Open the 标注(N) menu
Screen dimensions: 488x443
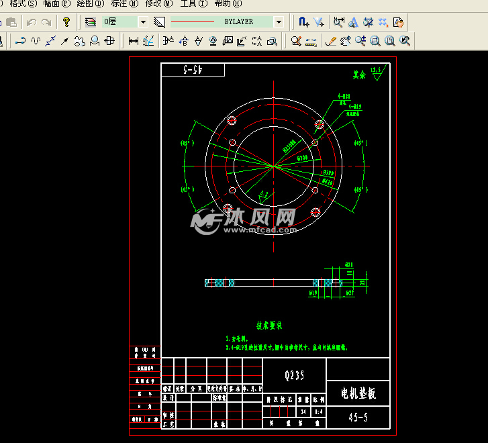click(125, 4)
